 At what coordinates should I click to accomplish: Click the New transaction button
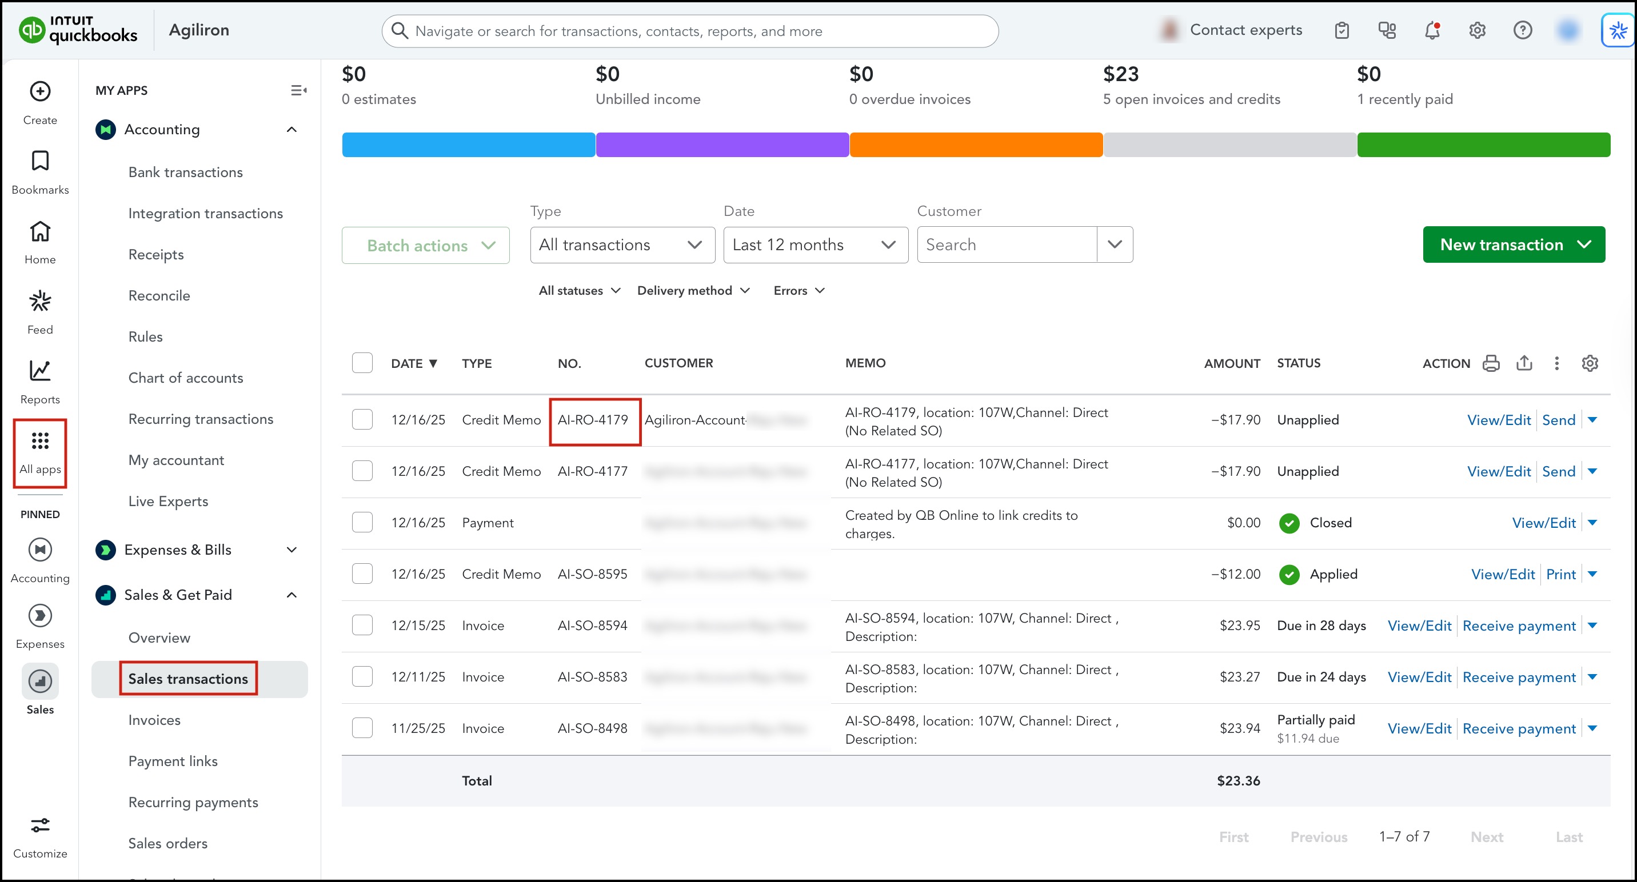click(x=1513, y=245)
